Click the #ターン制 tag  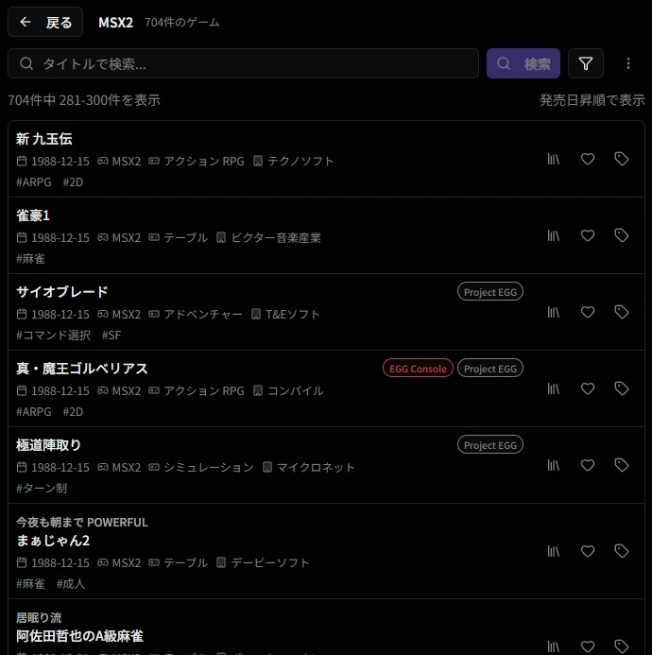point(42,489)
